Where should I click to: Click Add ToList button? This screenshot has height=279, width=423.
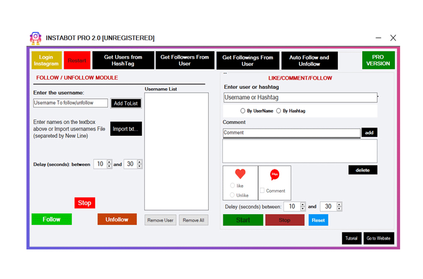[x=126, y=103]
